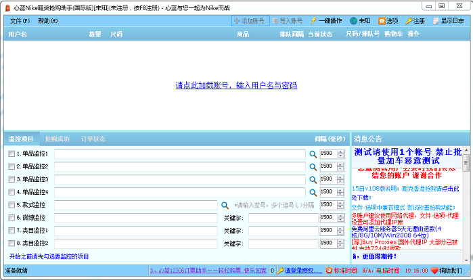Click the 一键操作 lightning icon button

314,21
